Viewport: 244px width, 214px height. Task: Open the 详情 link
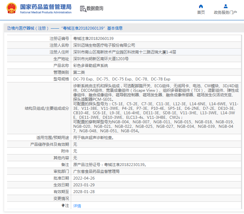[77, 206]
